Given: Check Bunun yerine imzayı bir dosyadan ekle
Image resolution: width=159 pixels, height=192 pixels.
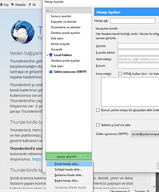Looking at the screenshot, I should [x=98, y=110].
